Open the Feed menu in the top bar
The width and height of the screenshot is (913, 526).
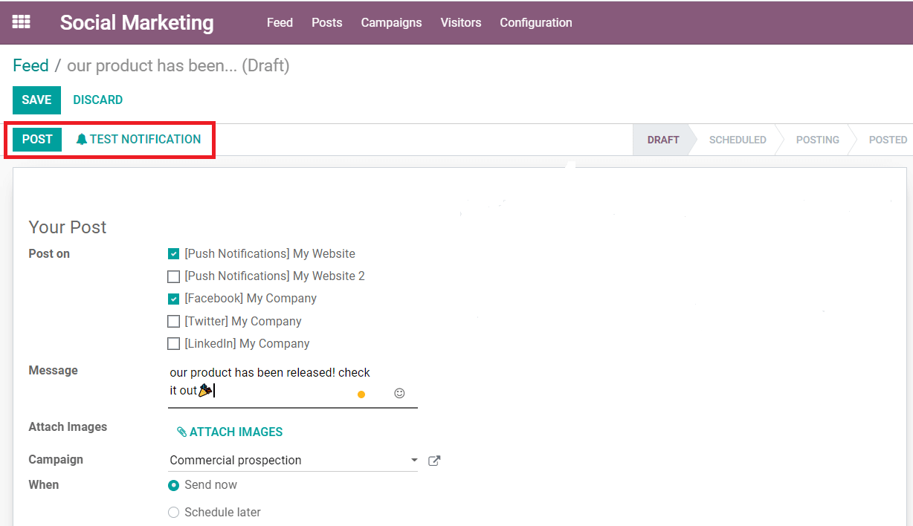[280, 22]
